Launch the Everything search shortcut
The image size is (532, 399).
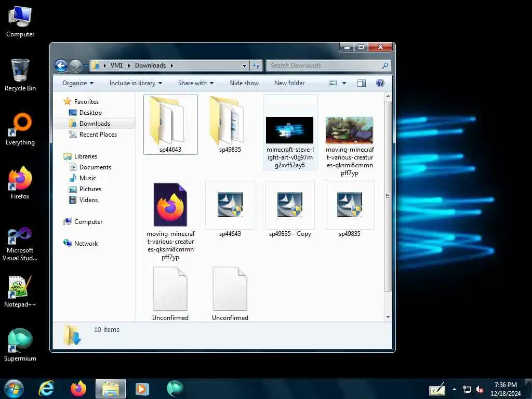pos(20,129)
